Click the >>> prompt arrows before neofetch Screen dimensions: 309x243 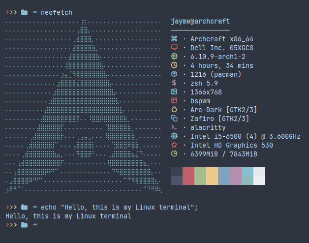pyautogui.click(x=11, y=12)
